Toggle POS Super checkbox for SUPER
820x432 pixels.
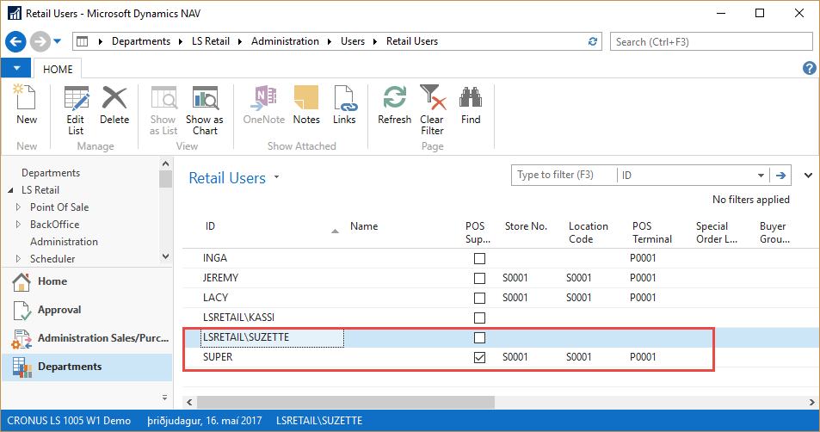(480, 357)
